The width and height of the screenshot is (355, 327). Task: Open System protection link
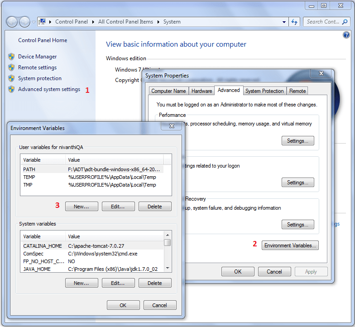pyautogui.click(x=40, y=78)
